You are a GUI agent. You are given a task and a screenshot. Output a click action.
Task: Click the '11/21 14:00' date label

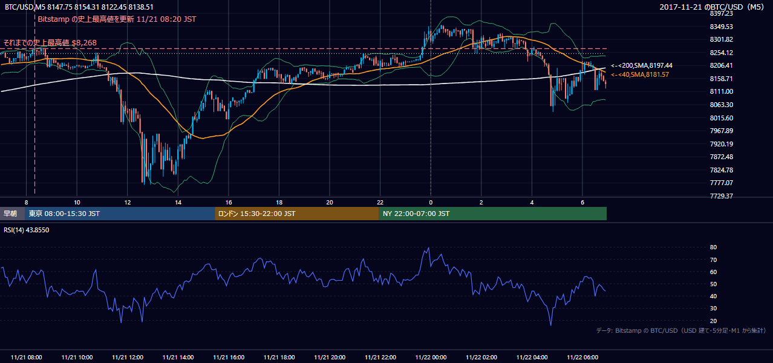pos(178,357)
